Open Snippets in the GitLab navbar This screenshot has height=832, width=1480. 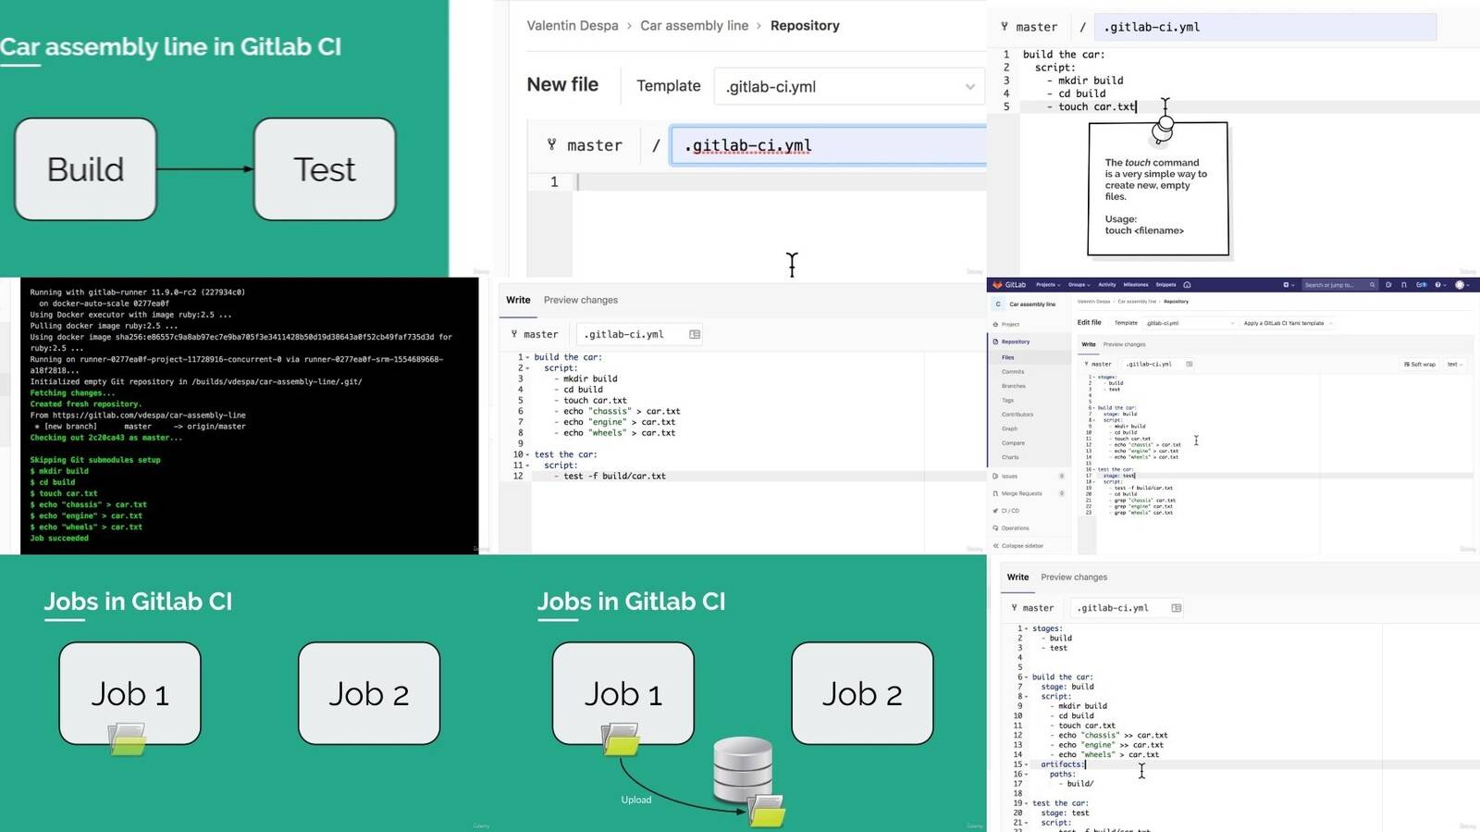(x=1165, y=285)
